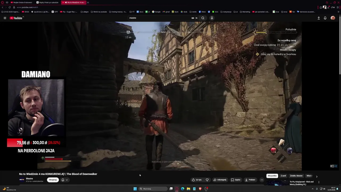
Task: Show next filter chips with the arrow
Action: click(316, 176)
